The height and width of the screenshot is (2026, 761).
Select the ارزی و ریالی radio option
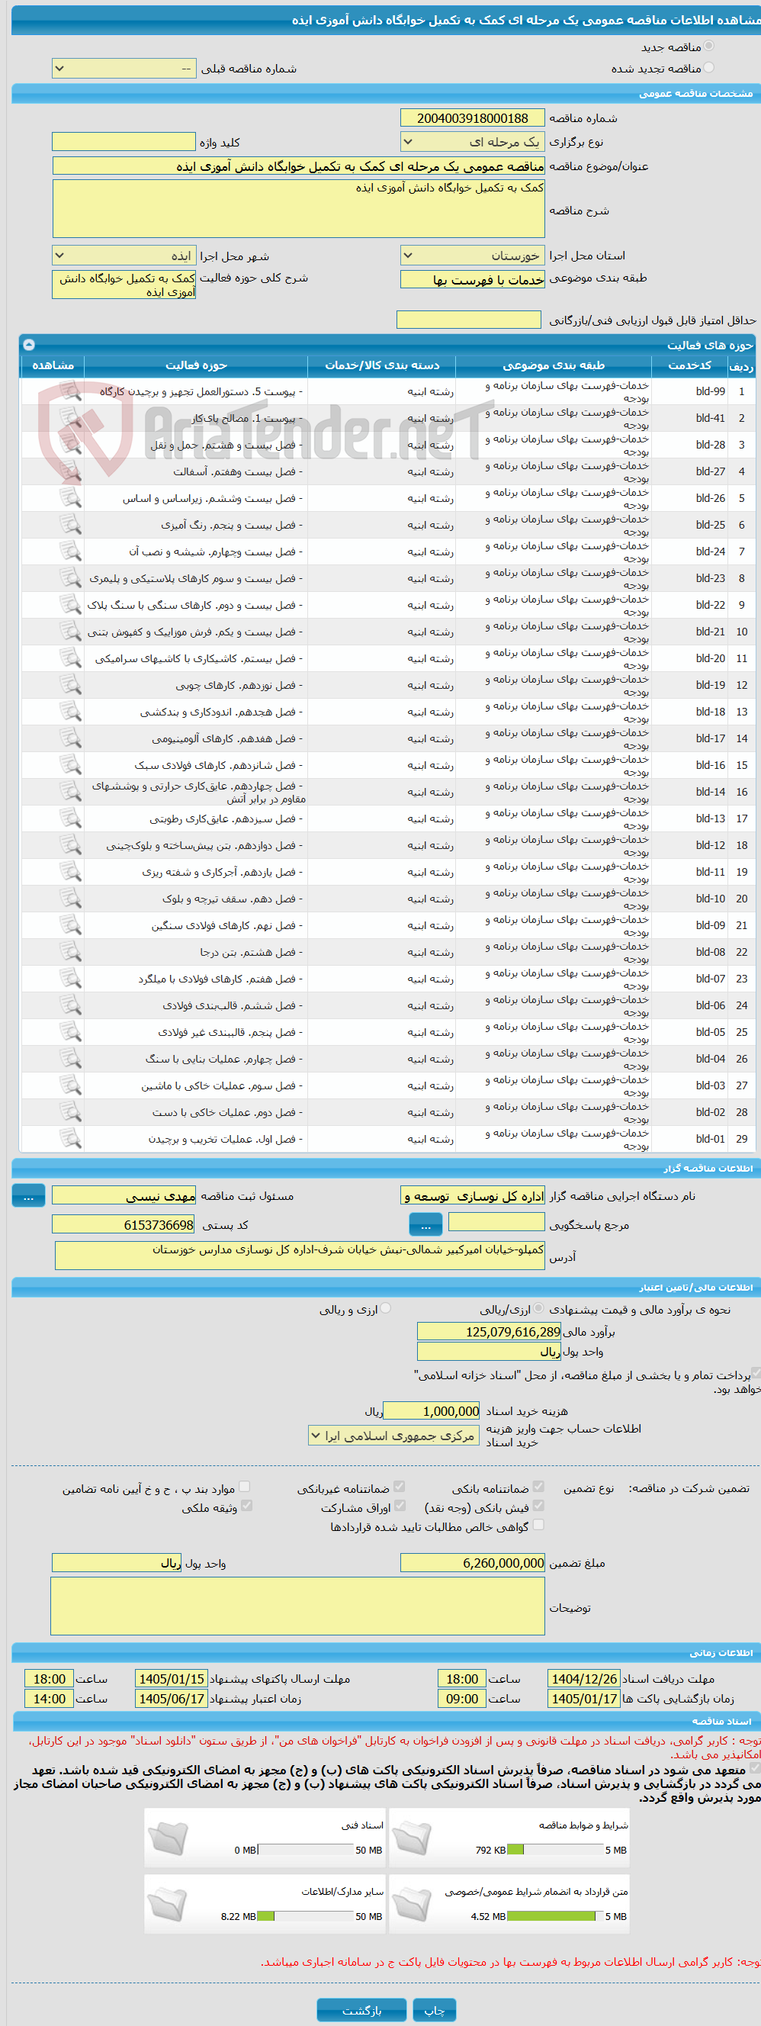(x=386, y=1309)
